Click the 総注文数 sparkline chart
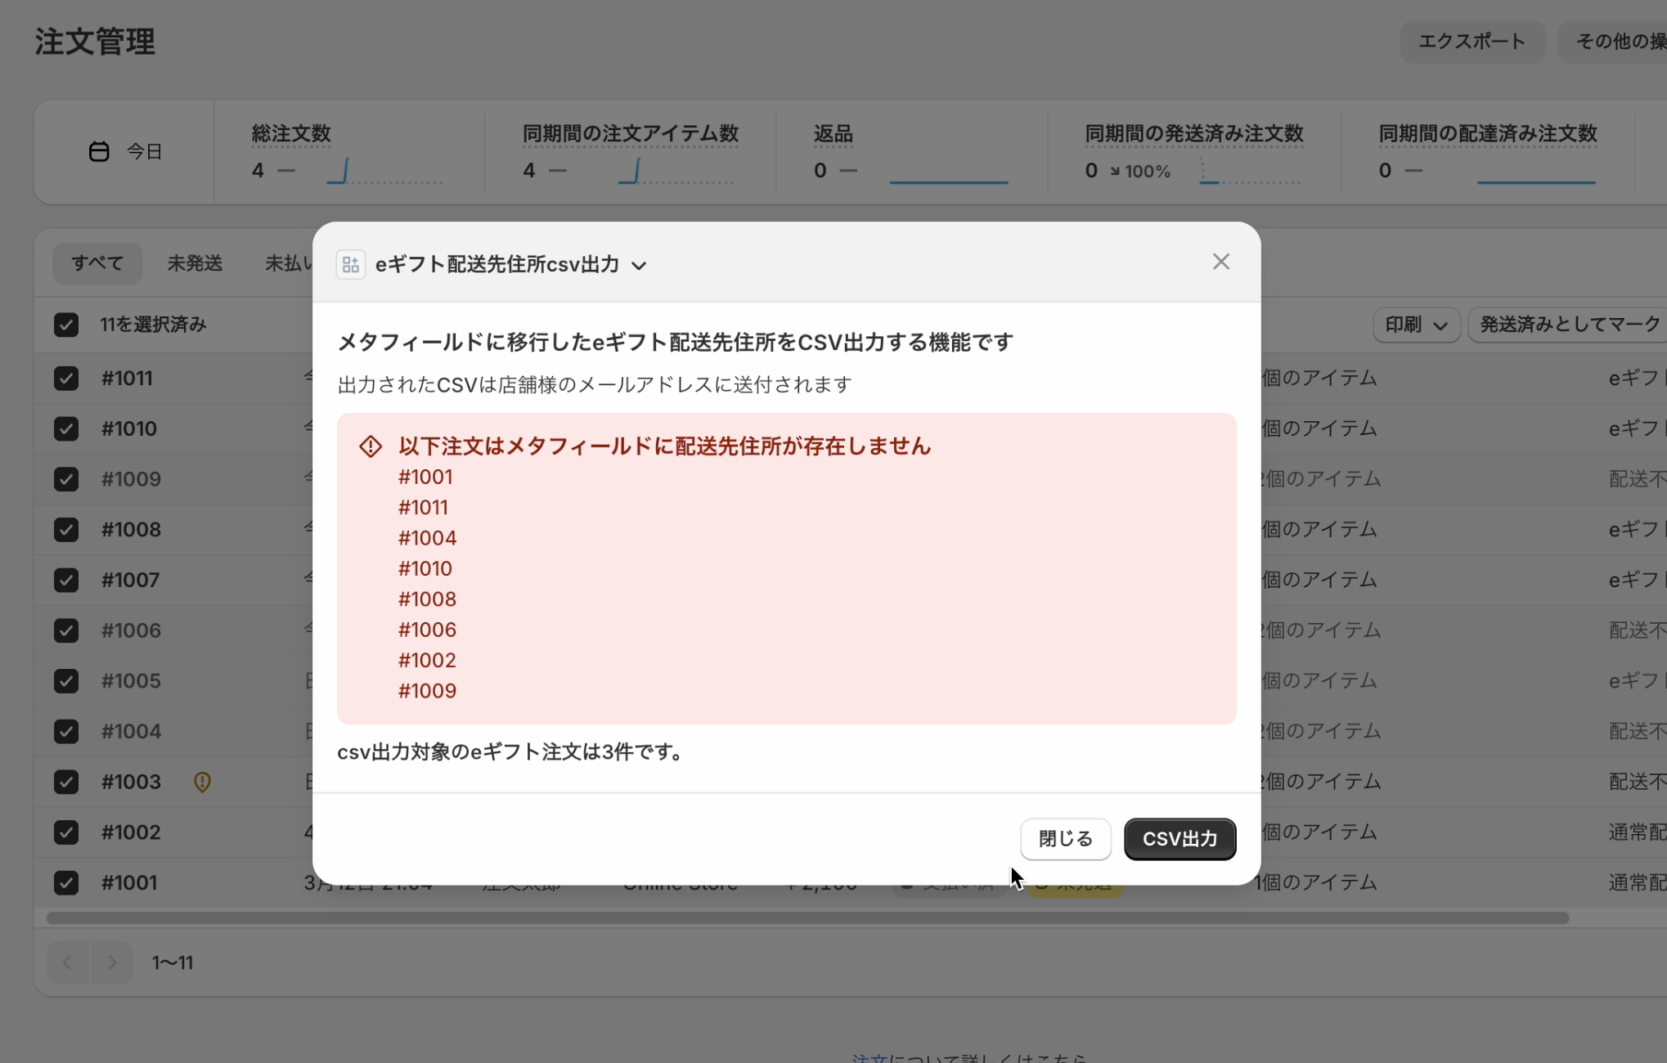 click(384, 172)
